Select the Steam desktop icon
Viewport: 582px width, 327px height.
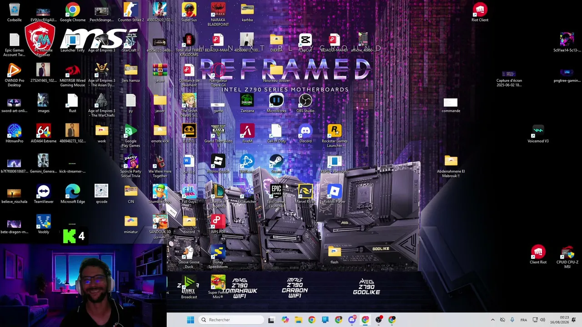click(276, 164)
